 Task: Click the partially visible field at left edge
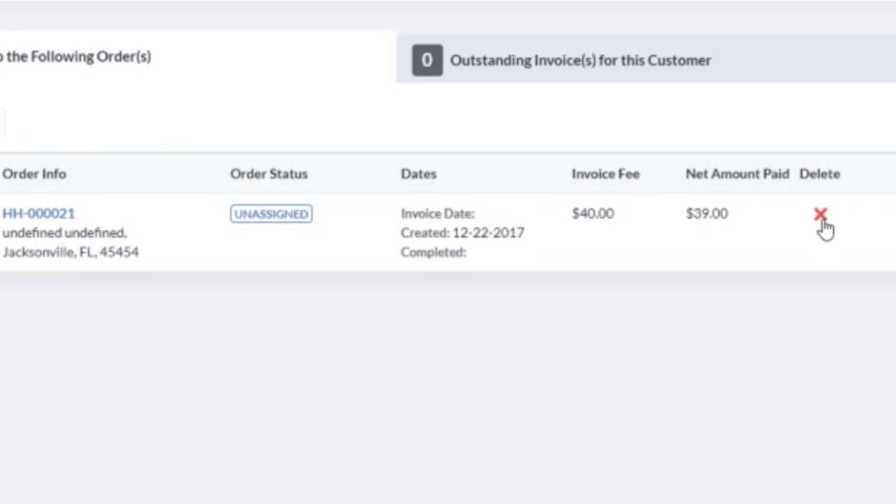3,123
